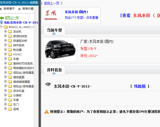Click the text 东风本田-CR-V-2012- in 资料信息
This screenshot has width=160, height=127.
[73, 86]
